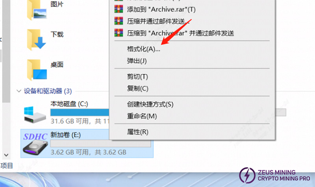Open the 下载 downloads folder icon
Screen dimensions: 315x187
[x=36, y=40]
